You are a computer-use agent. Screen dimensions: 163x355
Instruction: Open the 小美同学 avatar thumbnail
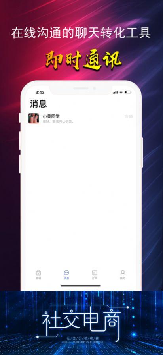pyautogui.click(x=34, y=118)
